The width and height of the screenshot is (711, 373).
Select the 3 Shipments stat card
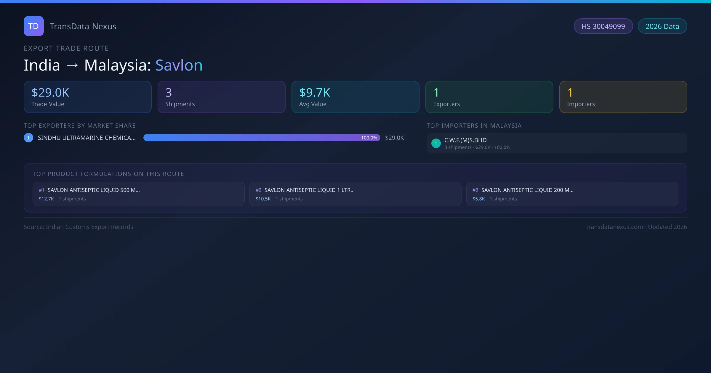[222, 97]
